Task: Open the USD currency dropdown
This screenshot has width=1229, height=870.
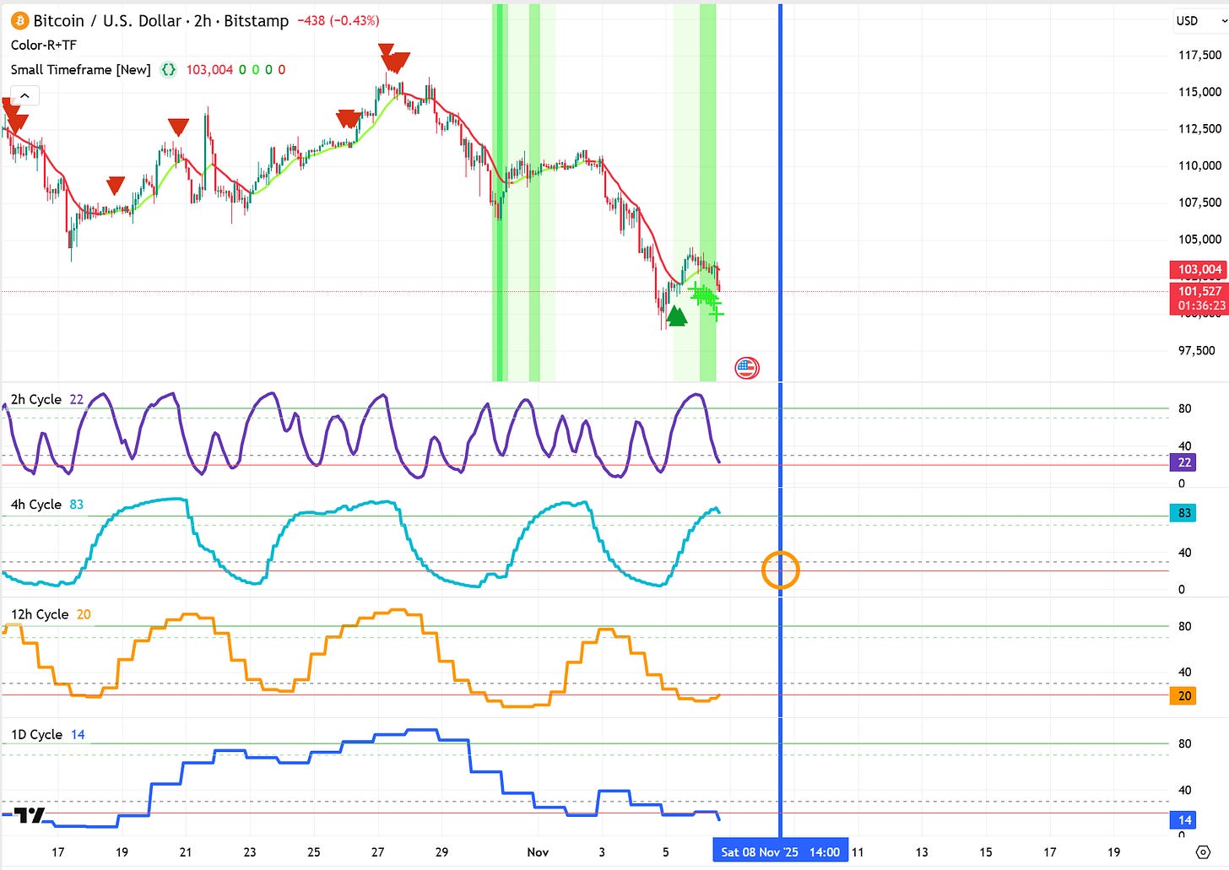Action: pyautogui.click(x=1199, y=20)
